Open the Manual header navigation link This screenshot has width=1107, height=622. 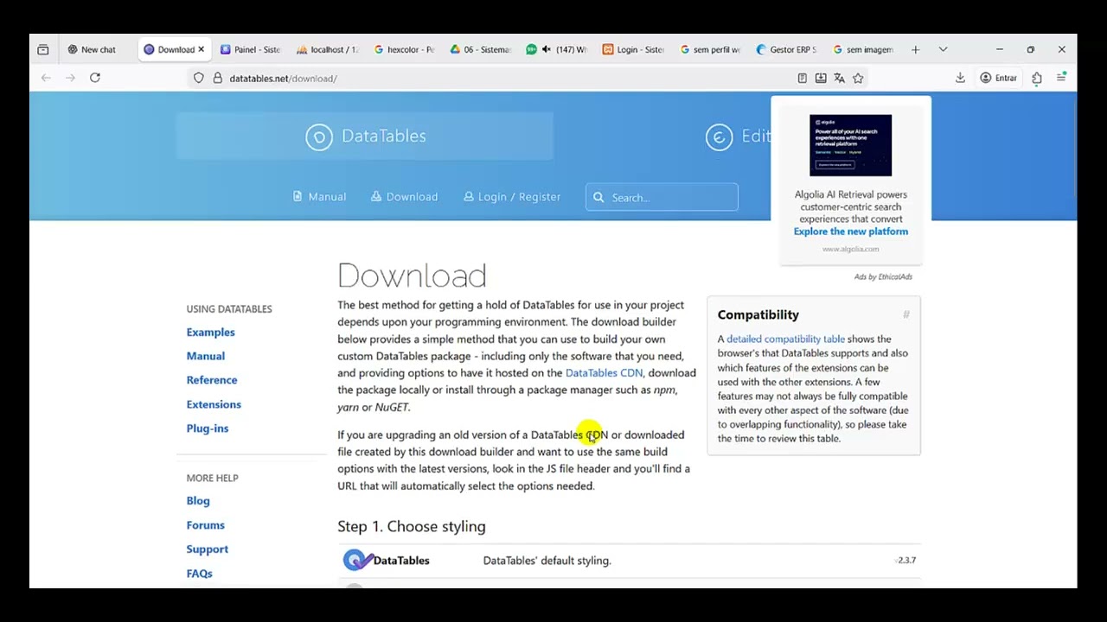coord(319,197)
